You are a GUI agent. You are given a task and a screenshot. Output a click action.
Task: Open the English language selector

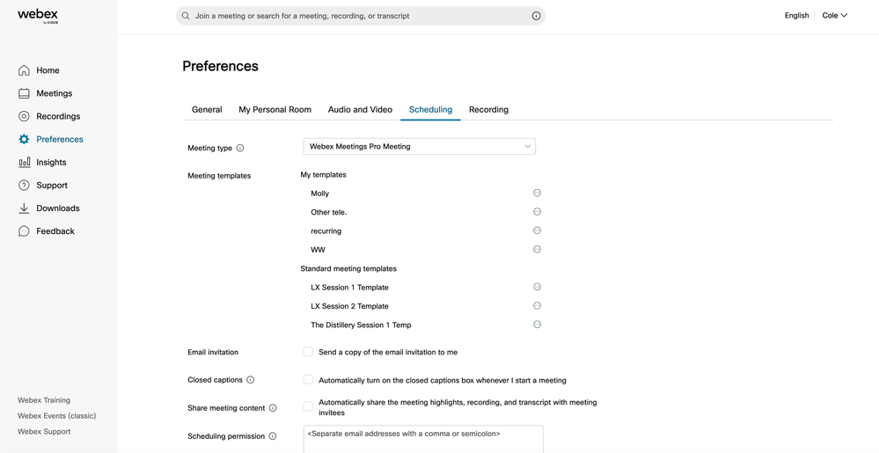pos(796,16)
